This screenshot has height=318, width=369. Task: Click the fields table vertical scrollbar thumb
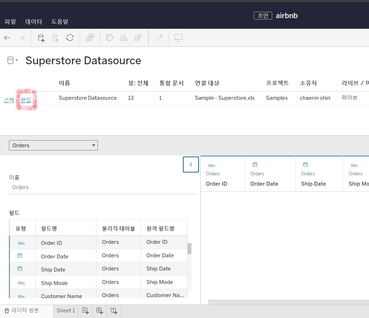pos(189,248)
